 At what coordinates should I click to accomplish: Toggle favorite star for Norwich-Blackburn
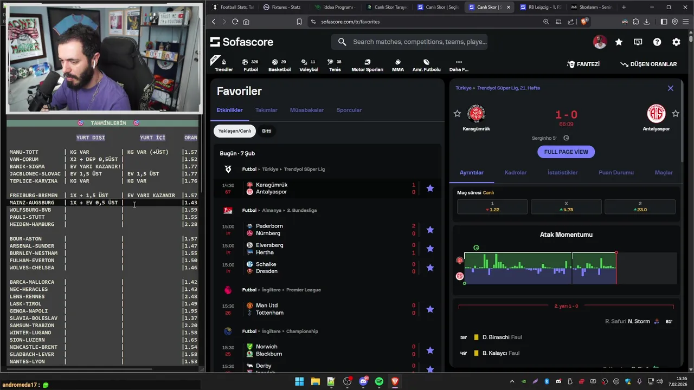[x=430, y=350]
